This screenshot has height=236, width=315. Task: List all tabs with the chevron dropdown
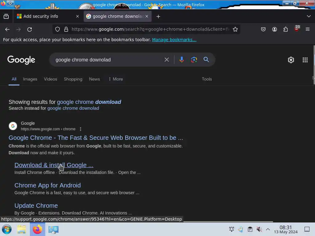(x=309, y=16)
